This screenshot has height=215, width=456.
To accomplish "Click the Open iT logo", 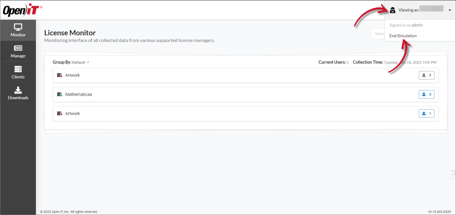I will click(22, 10).
